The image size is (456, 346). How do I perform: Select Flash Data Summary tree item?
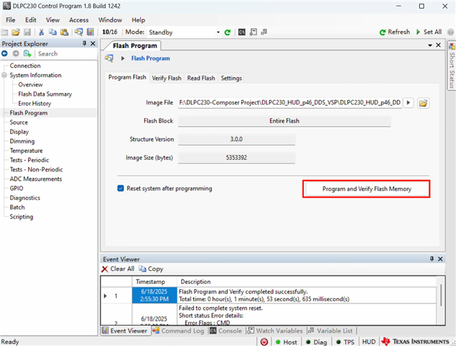(45, 94)
